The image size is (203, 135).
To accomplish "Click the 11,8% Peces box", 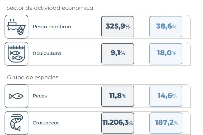I will tap(117, 96).
